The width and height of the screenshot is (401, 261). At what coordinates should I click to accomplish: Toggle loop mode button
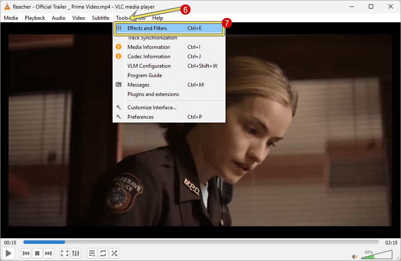coord(103,253)
